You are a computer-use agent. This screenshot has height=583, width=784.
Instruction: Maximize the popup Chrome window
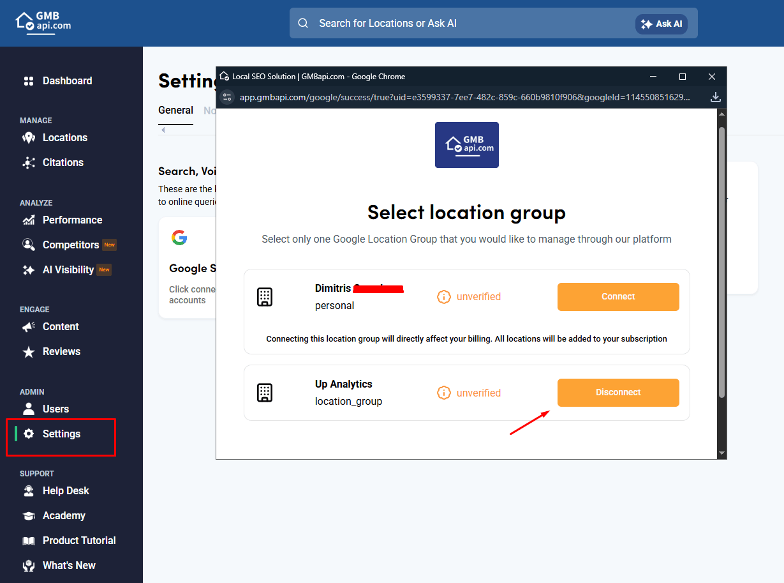tap(683, 77)
